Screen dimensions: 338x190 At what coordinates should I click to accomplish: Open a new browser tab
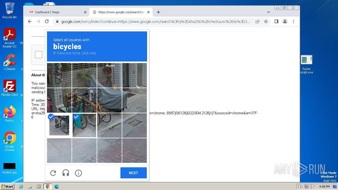click(158, 12)
